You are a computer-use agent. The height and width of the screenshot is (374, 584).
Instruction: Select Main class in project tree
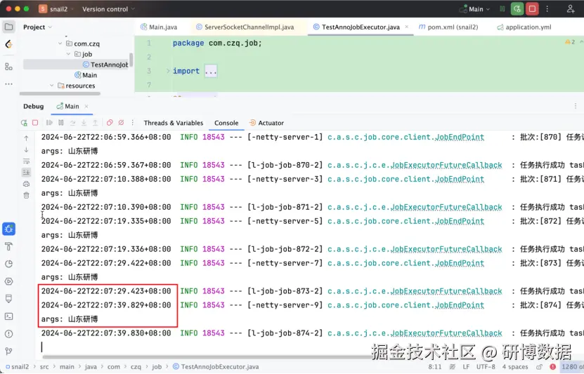point(86,75)
